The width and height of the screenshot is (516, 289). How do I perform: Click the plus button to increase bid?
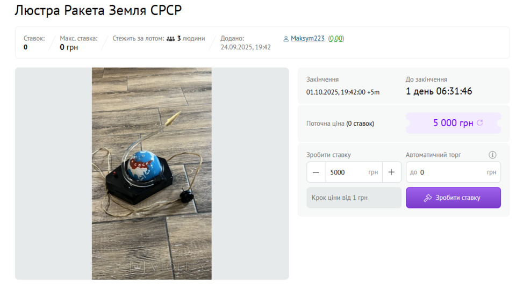(391, 172)
